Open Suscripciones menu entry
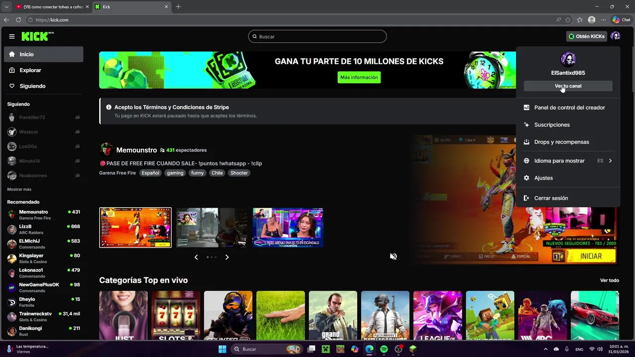 point(568,125)
